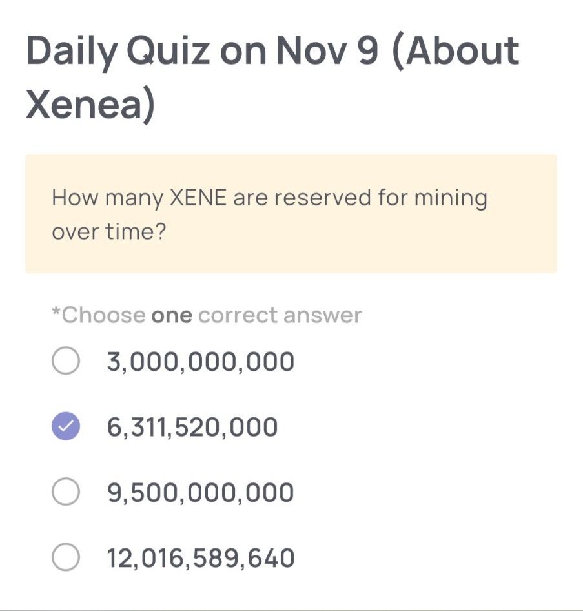
Task: Click the XENE mining question text
Action: (x=269, y=213)
